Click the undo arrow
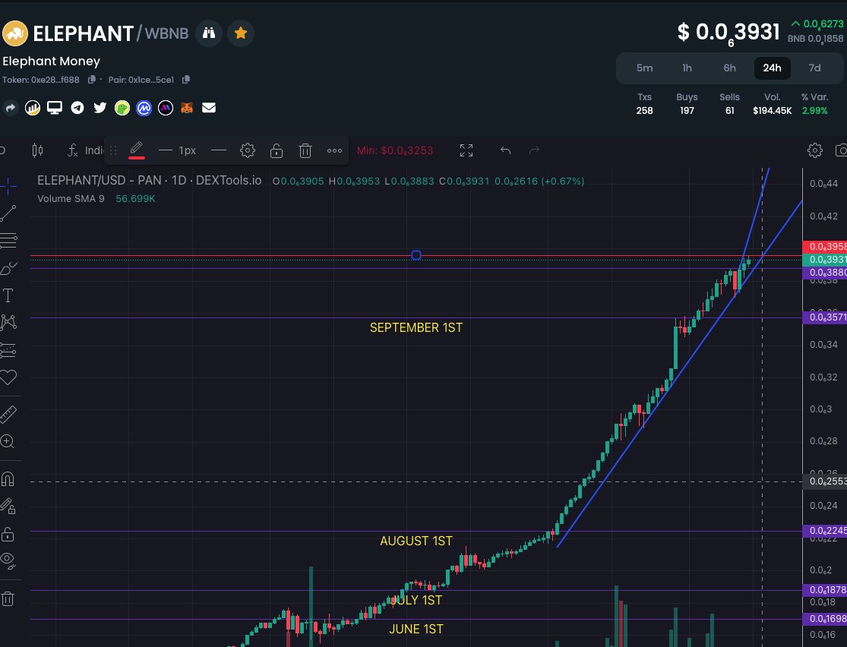This screenshot has width=847, height=647. (506, 150)
